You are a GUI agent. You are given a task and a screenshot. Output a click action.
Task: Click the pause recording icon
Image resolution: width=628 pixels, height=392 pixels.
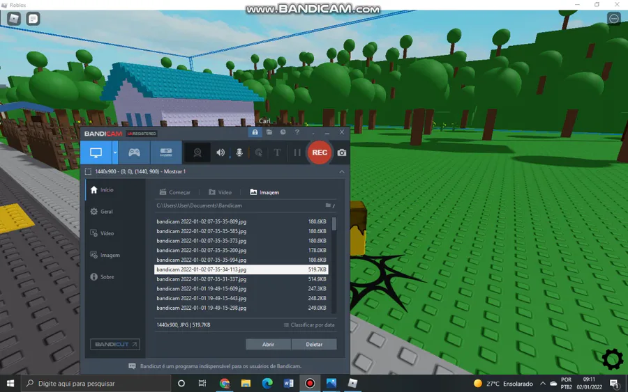pos(297,152)
